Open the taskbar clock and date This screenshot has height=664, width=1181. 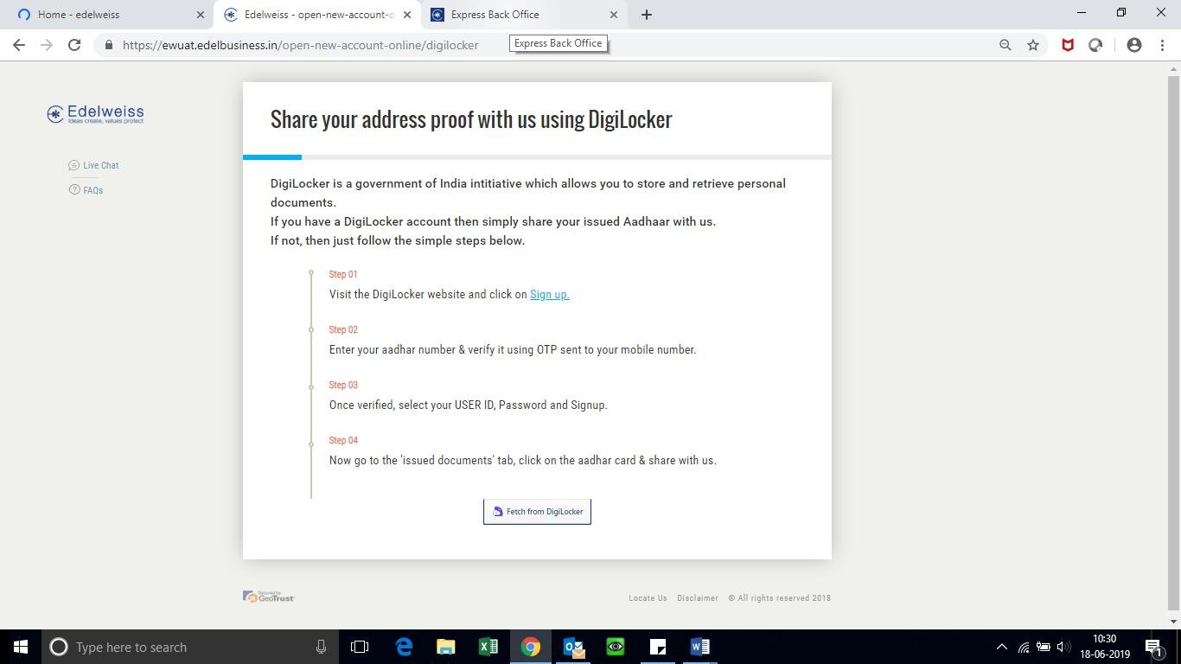1105,647
